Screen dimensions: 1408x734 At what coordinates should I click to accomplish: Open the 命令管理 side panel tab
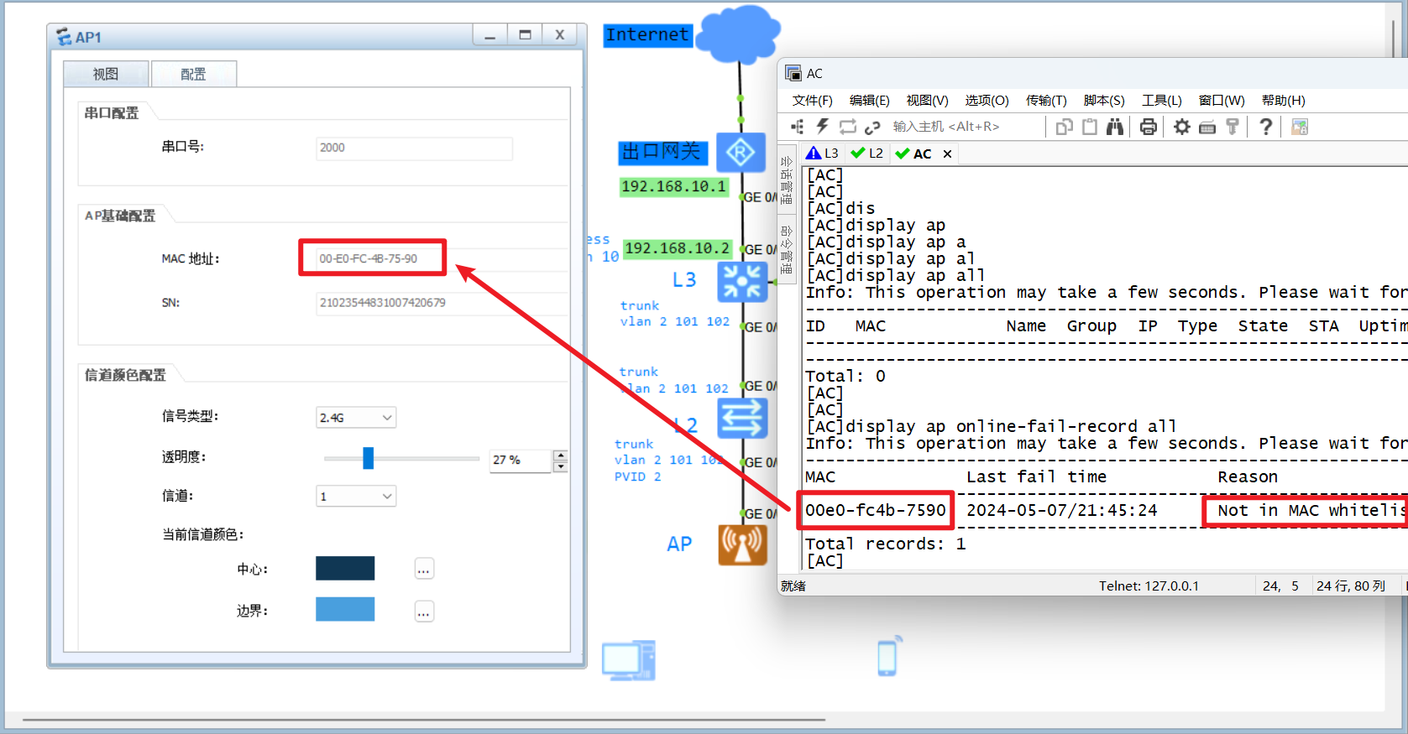[787, 249]
